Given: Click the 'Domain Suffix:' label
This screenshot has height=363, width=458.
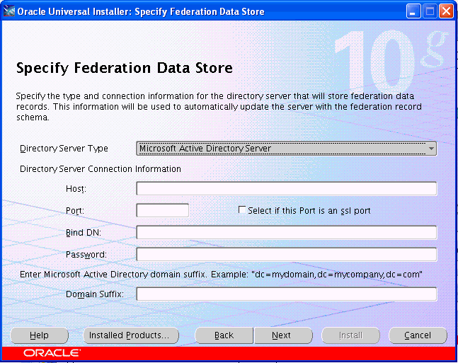Looking at the screenshot, I should pos(95,294).
